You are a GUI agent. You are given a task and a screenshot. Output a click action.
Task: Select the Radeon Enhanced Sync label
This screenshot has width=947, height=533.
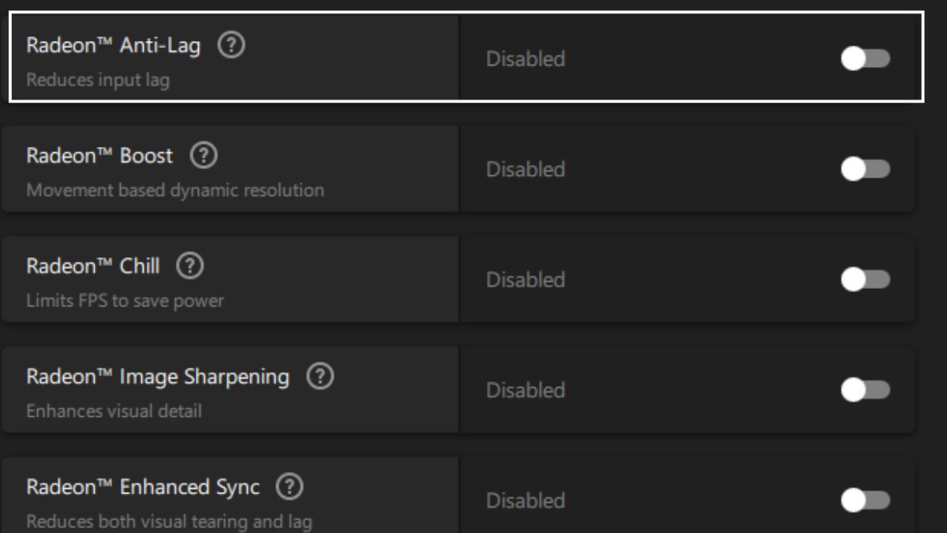coord(143,487)
